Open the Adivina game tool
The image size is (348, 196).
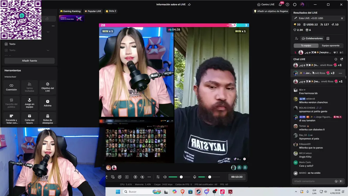(x=48, y=103)
